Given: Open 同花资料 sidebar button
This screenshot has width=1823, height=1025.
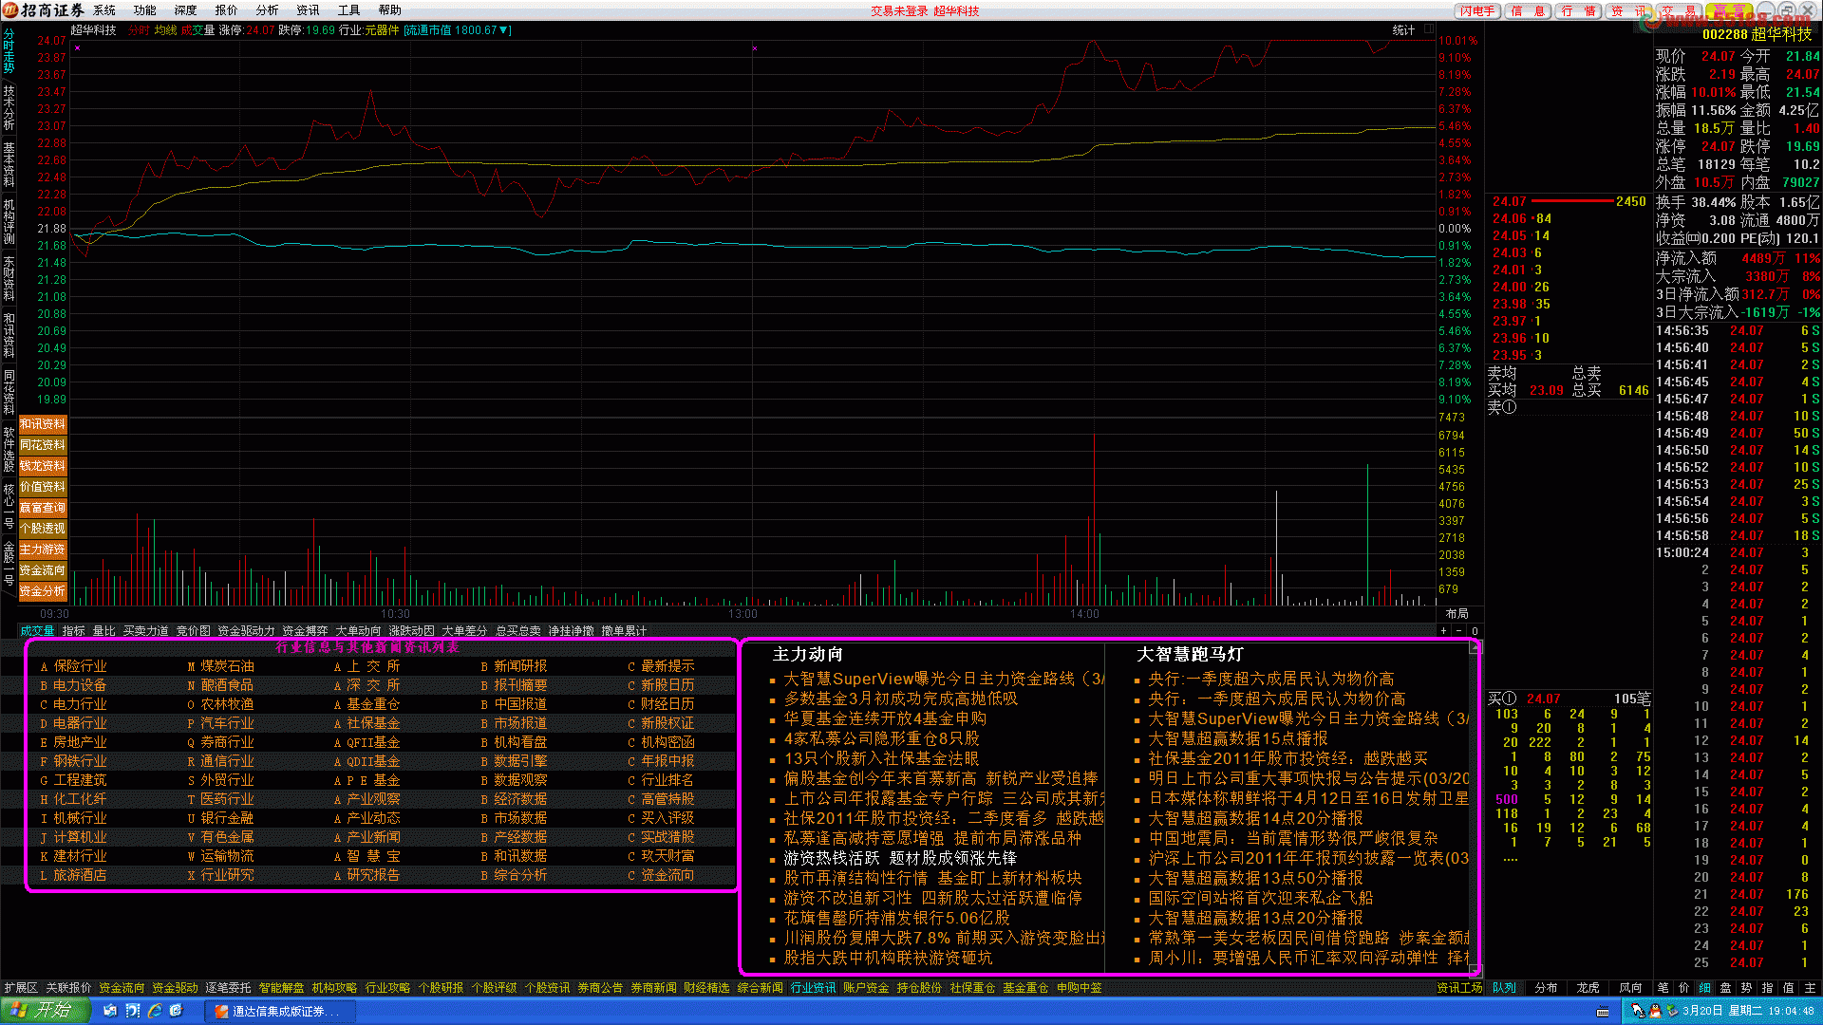Looking at the screenshot, I should click(43, 445).
